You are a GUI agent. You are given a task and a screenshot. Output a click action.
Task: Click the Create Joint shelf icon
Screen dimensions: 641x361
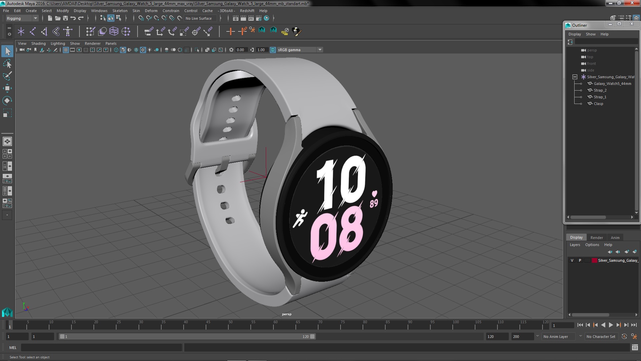[33, 31]
